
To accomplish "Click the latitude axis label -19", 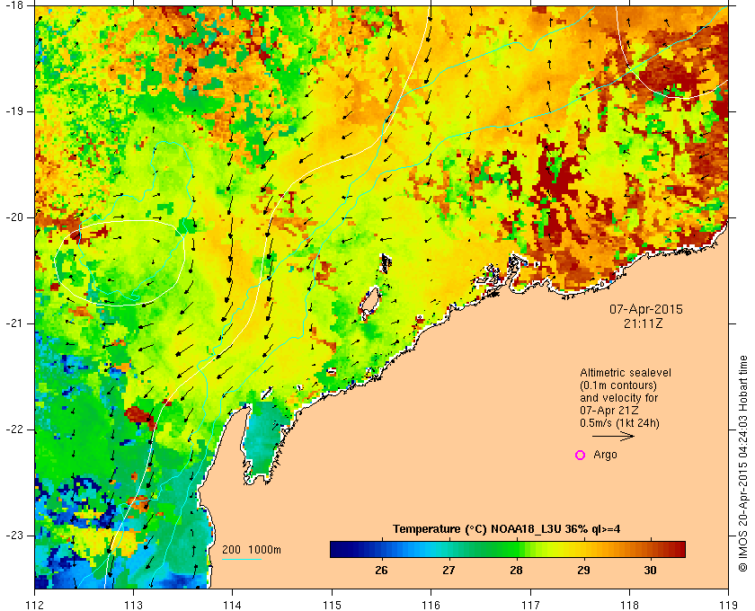I will pyautogui.click(x=13, y=111).
